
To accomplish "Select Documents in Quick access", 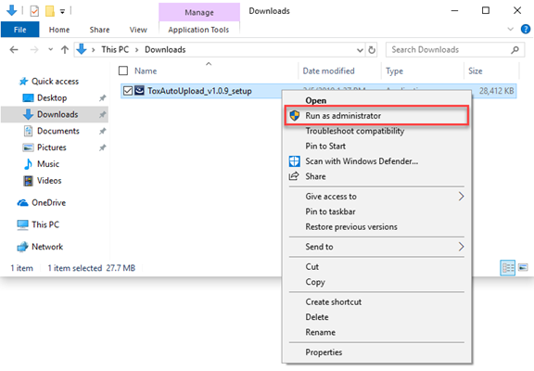I will [57, 131].
